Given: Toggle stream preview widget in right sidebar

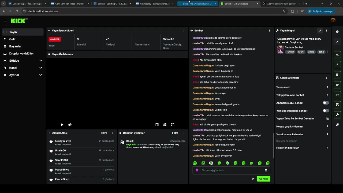Looking at the screenshot, I should [337, 55].
